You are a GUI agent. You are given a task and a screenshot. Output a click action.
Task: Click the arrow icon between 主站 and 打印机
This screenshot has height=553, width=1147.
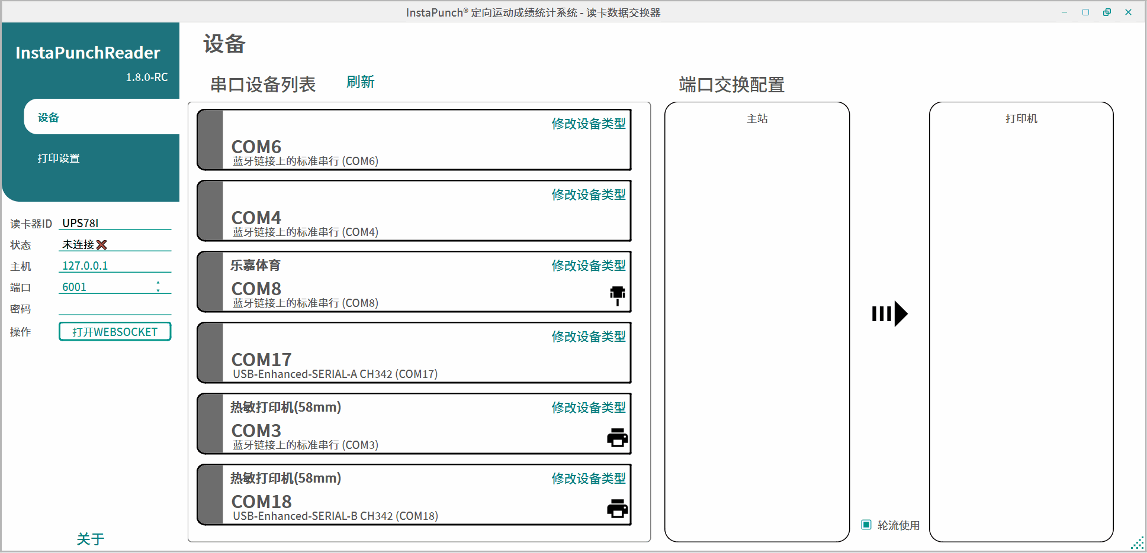point(889,313)
